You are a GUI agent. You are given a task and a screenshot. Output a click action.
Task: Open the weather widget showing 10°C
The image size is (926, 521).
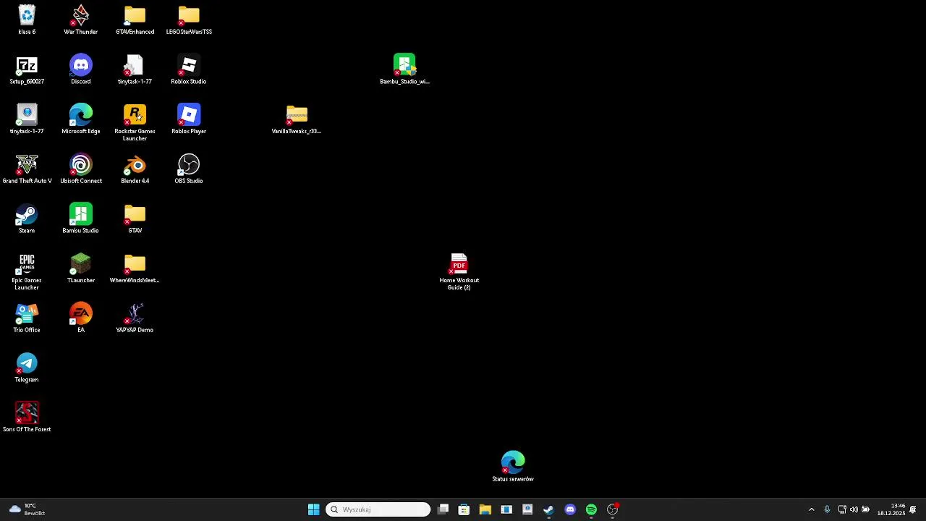click(27, 509)
